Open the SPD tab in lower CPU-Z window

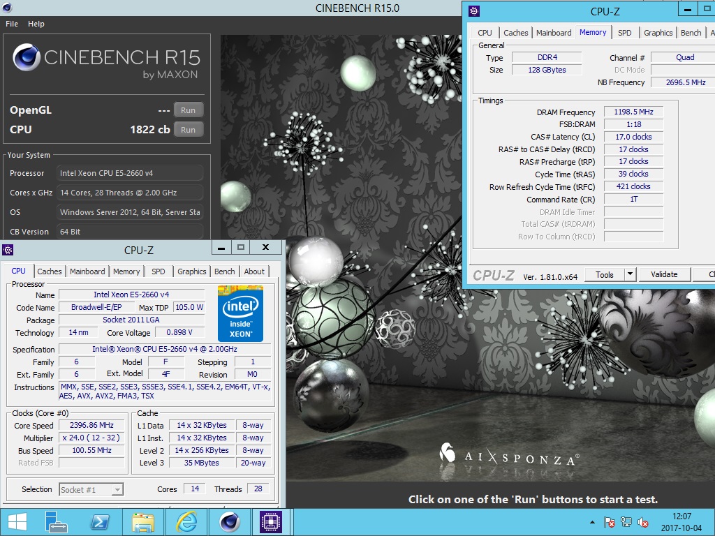(159, 271)
